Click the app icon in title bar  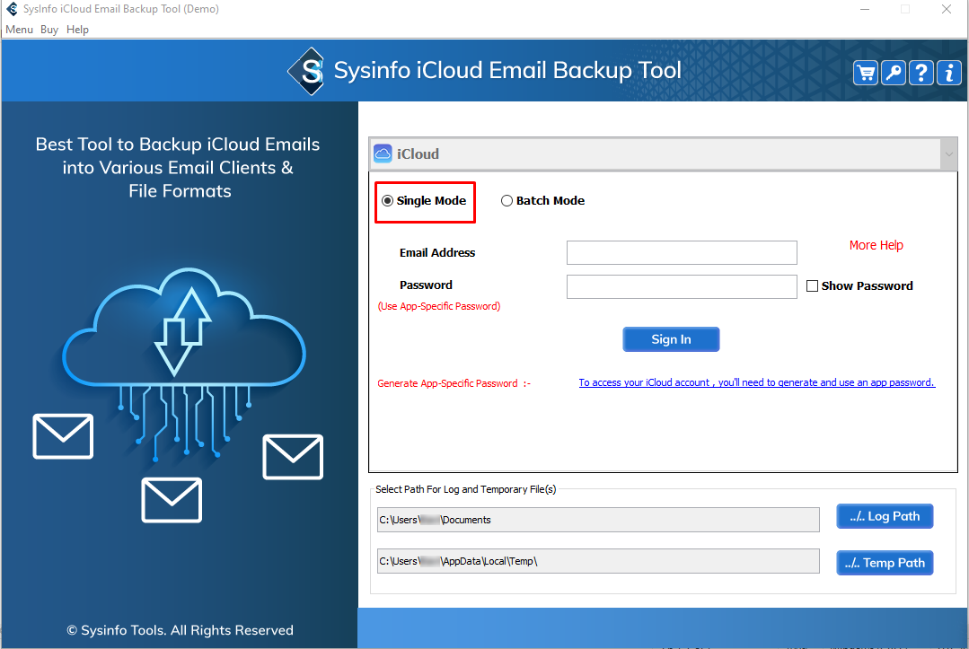(13, 9)
